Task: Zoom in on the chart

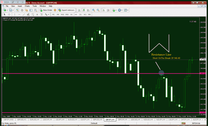Action: (94, 10)
